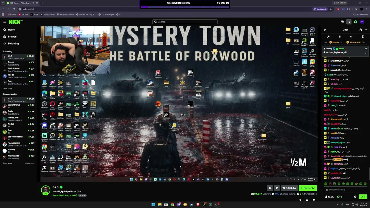Send message with green Chat button
370x208 pixels.
click(x=363, y=197)
